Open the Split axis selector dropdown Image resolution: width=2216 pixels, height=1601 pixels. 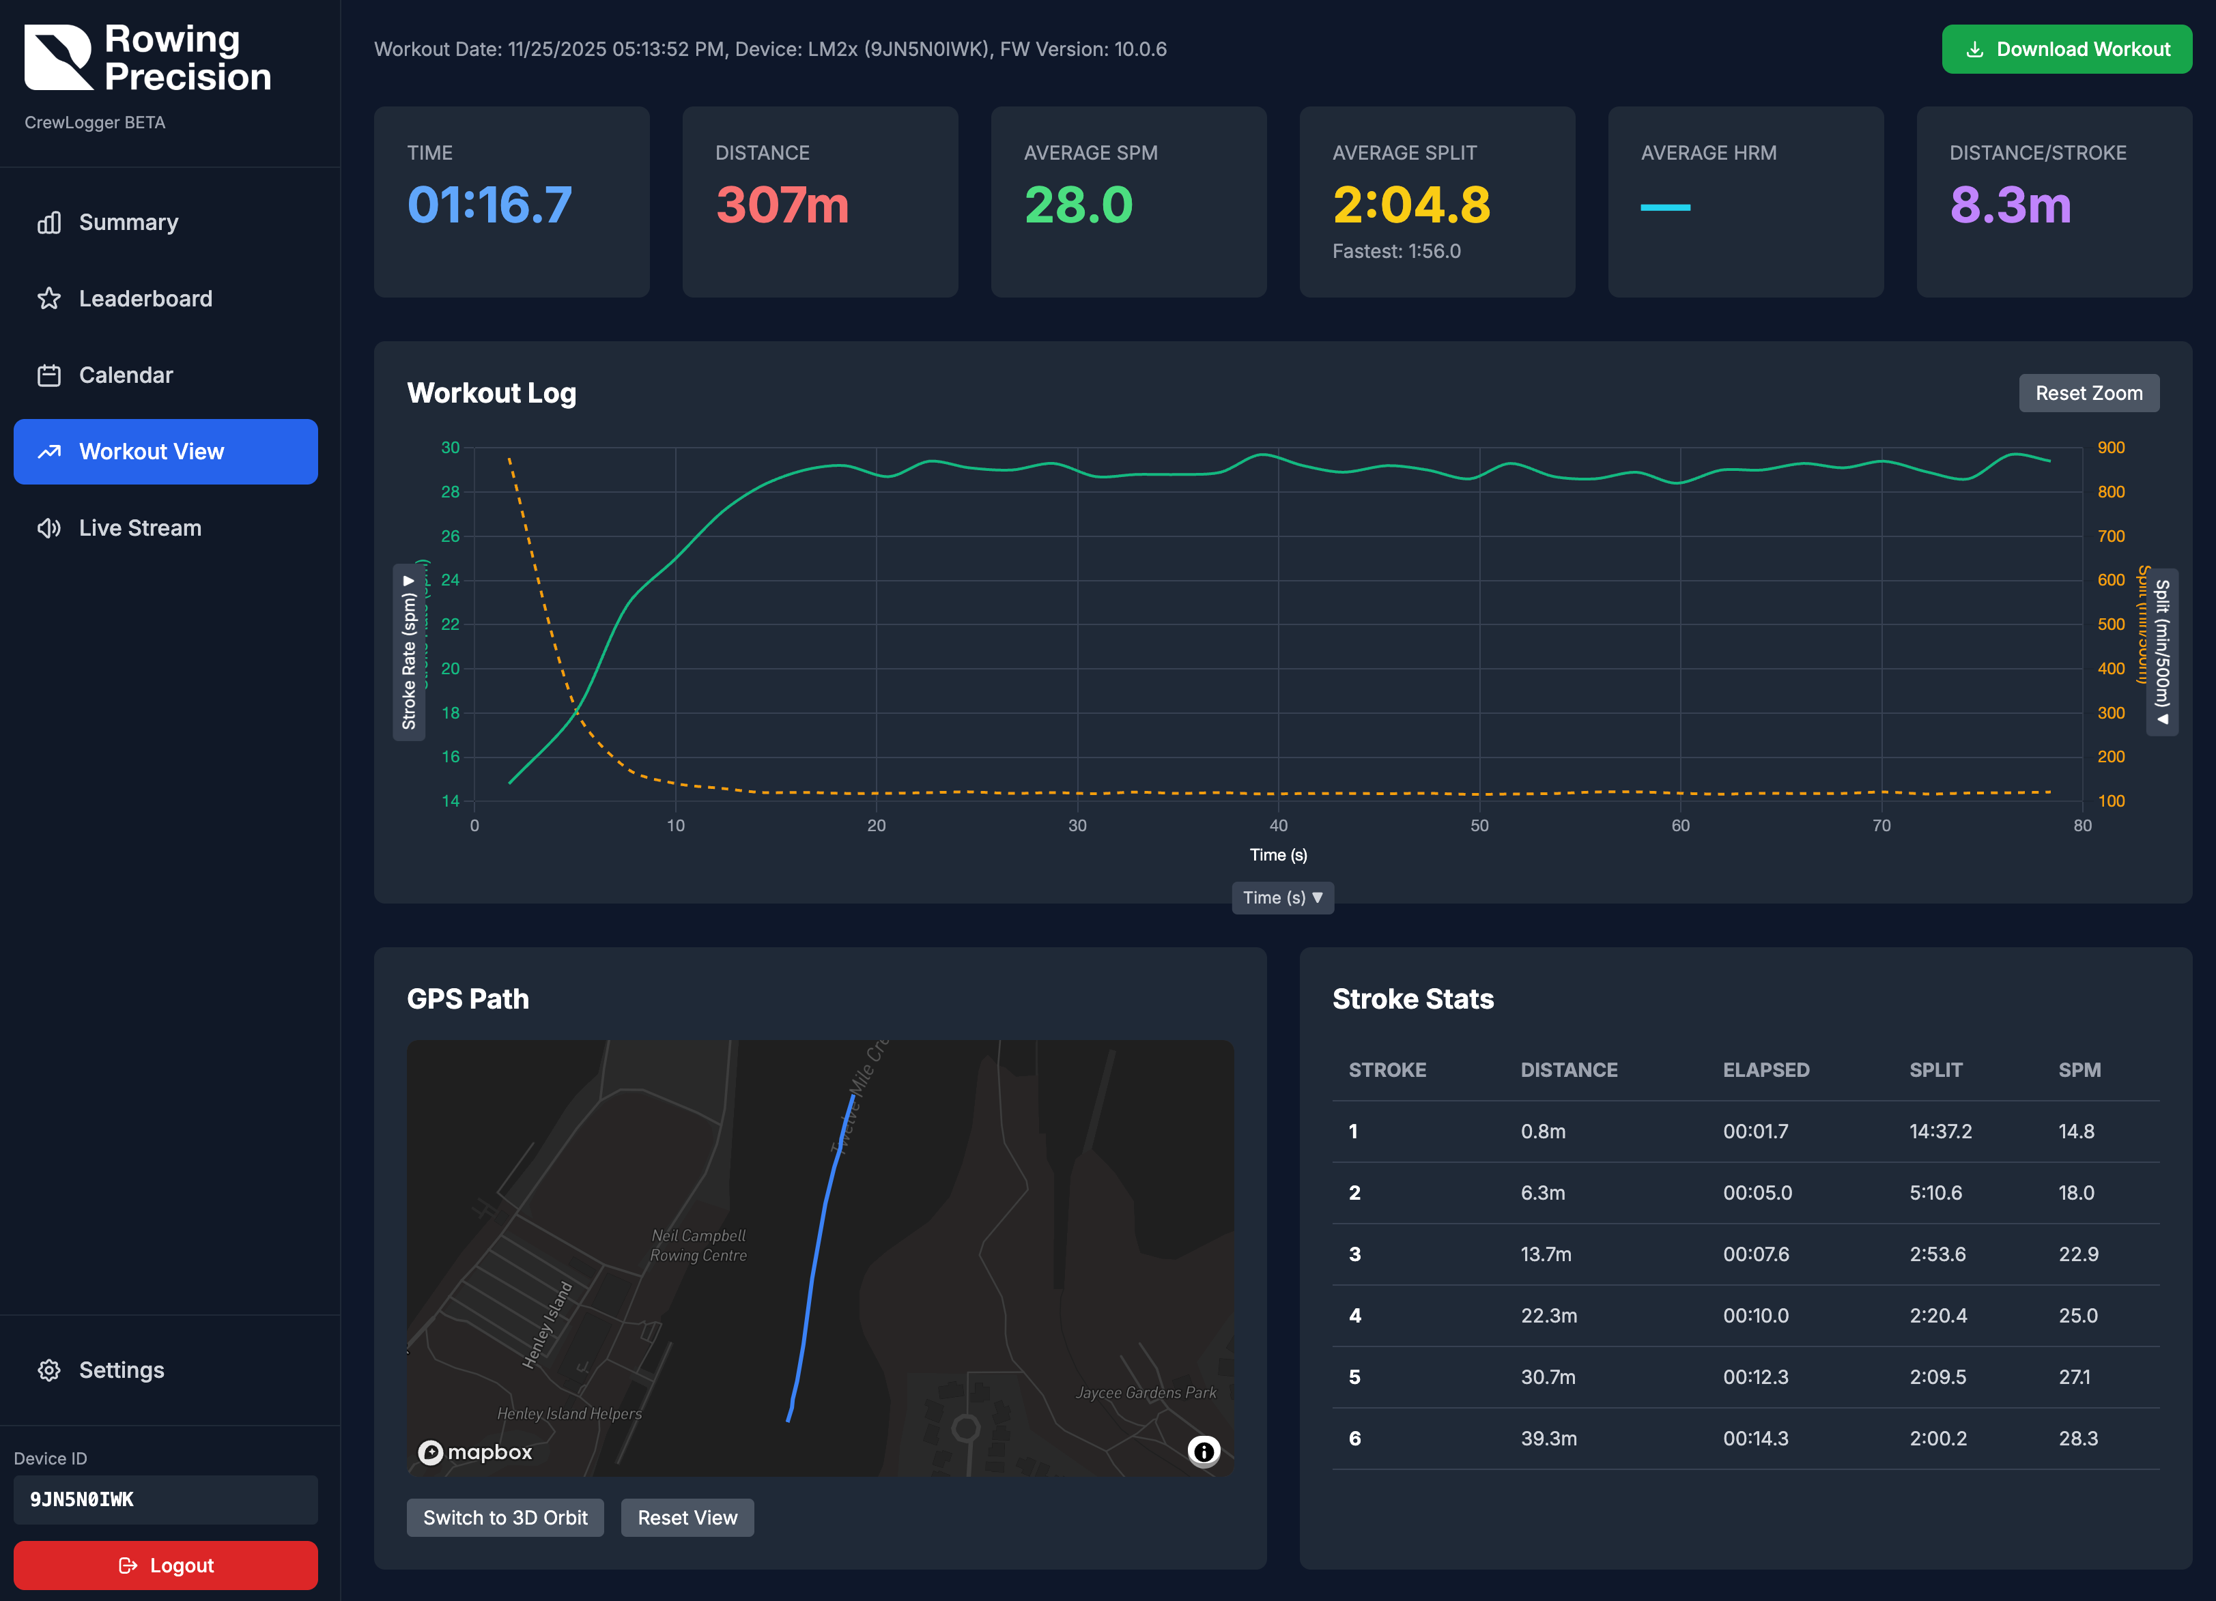click(x=2162, y=652)
